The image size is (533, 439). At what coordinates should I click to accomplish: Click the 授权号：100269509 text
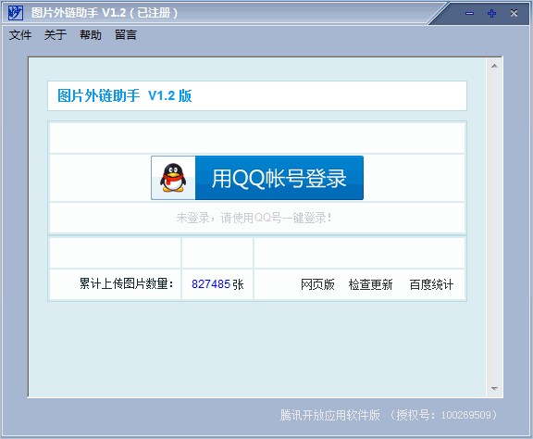coord(443,415)
